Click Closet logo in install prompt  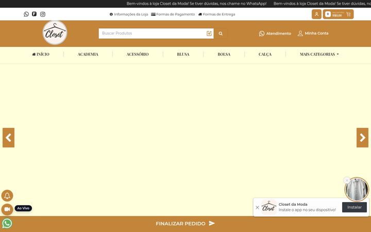pos(269,207)
